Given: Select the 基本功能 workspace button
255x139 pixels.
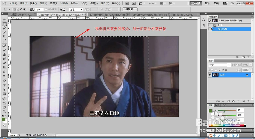Looking at the screenshot, I should 196,3.
